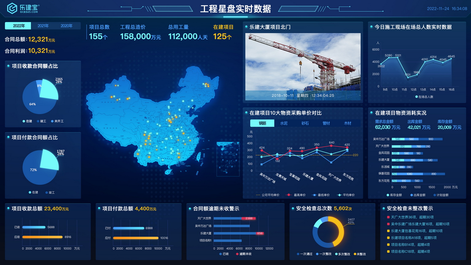Screen dimensions: 471x265
Task: Click the South China Sea inset map
Action: click(x=228, y=159)
